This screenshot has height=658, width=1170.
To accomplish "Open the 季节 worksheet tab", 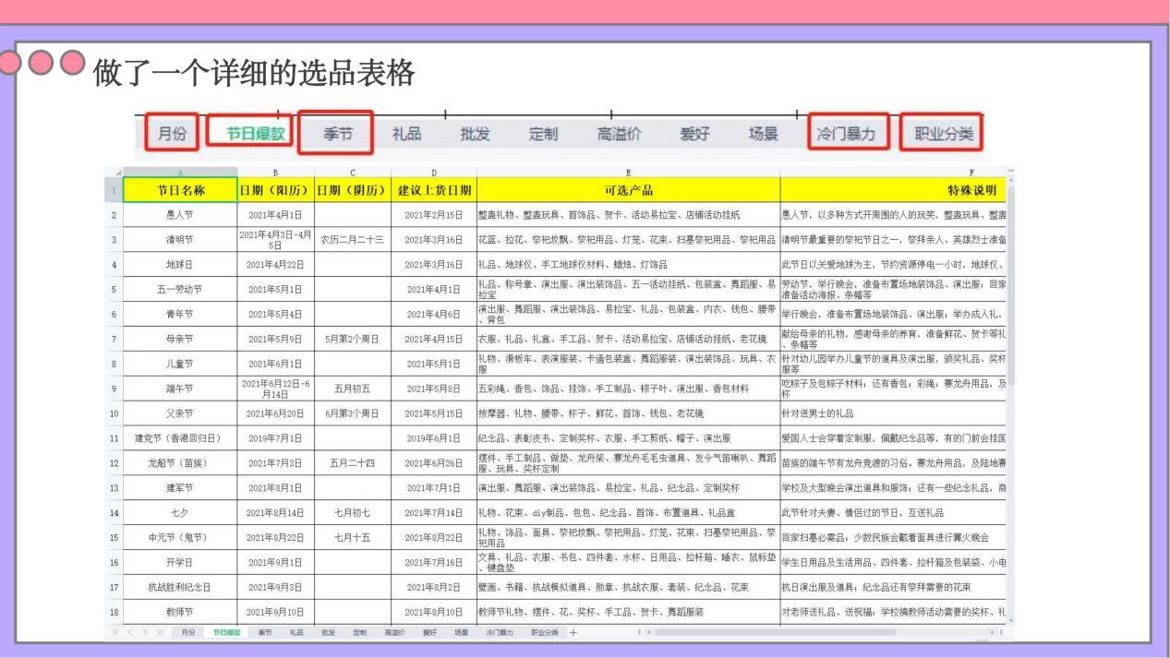I will pos(267,634).
